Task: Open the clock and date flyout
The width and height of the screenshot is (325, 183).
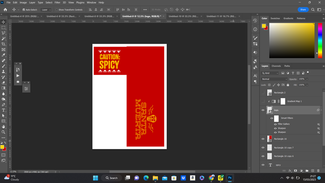Action: tap(309, 178)
